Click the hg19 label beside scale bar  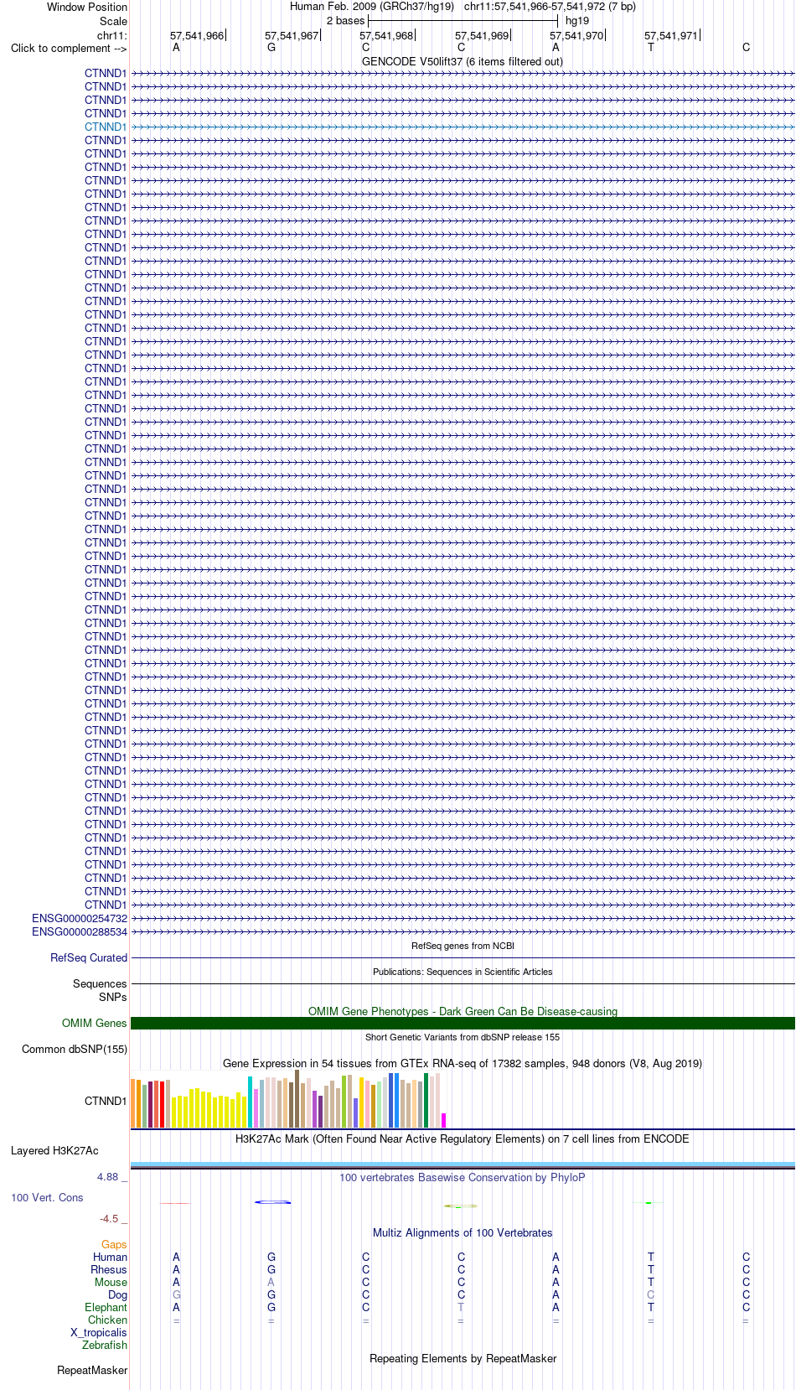(577, 21)
